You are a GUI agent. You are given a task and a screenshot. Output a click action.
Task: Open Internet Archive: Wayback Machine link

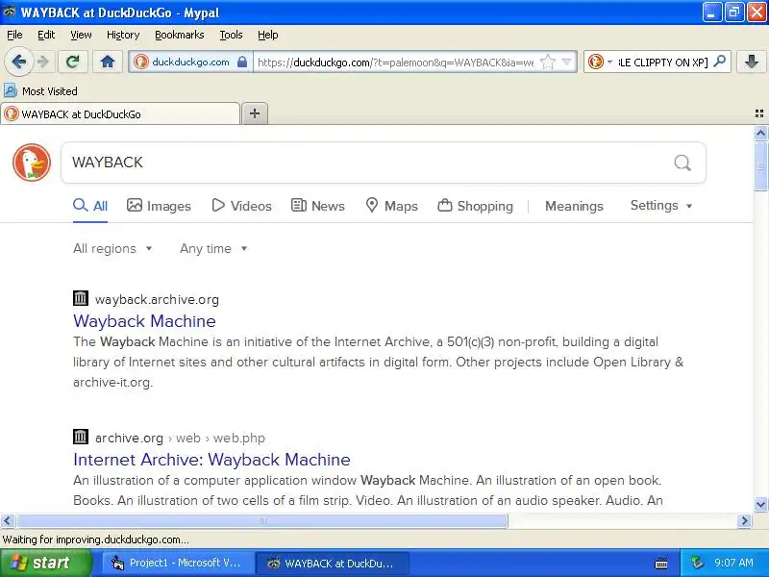click(x=211, y=460)
